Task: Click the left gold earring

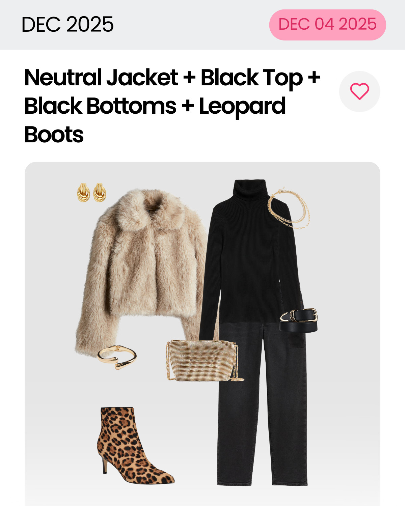Action: point(83,193)
